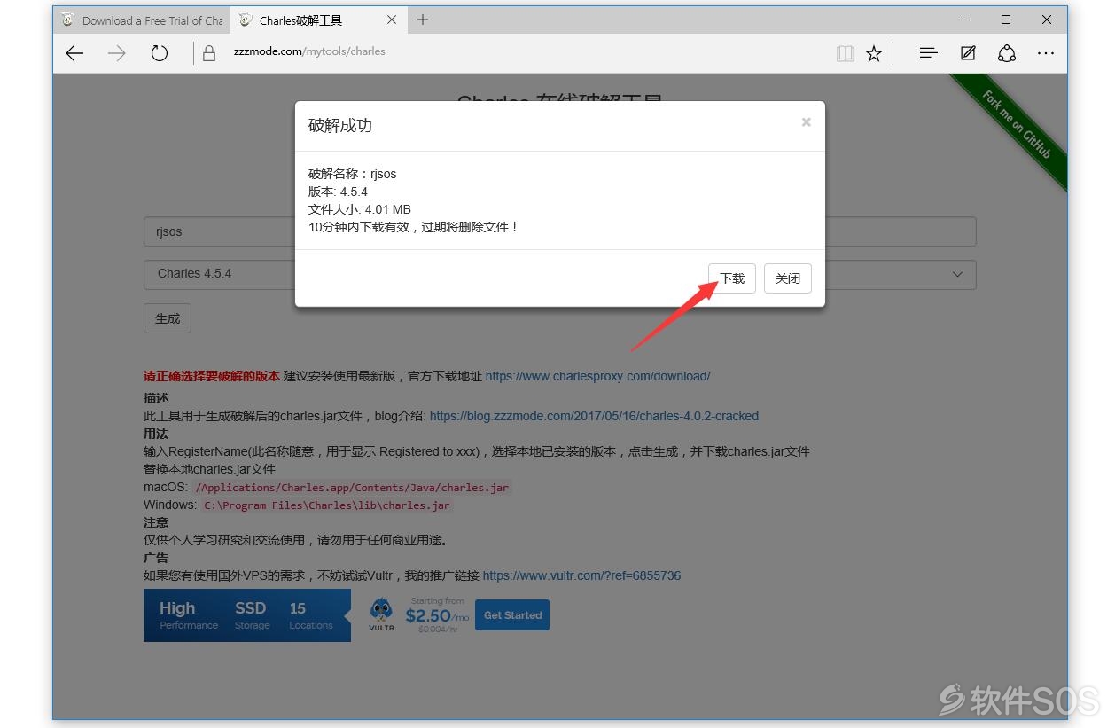Click the share icon in toolbar

point(1007,53)
